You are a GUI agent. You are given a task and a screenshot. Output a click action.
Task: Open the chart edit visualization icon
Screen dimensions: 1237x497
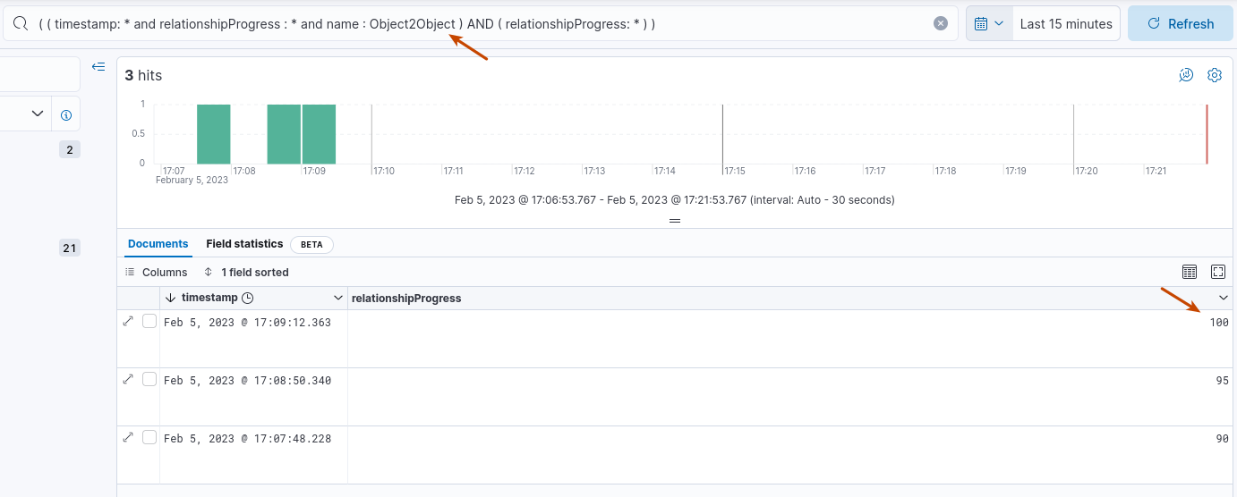click(1186, 75)
